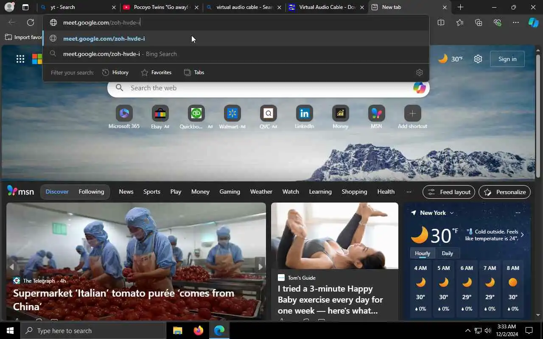Open the tab actions menu icon
The image size is (543, 339).
pos(25,7)
